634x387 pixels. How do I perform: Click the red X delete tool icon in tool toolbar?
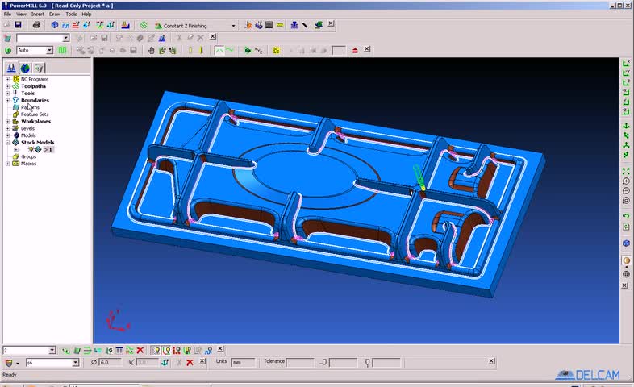[190, 363]
